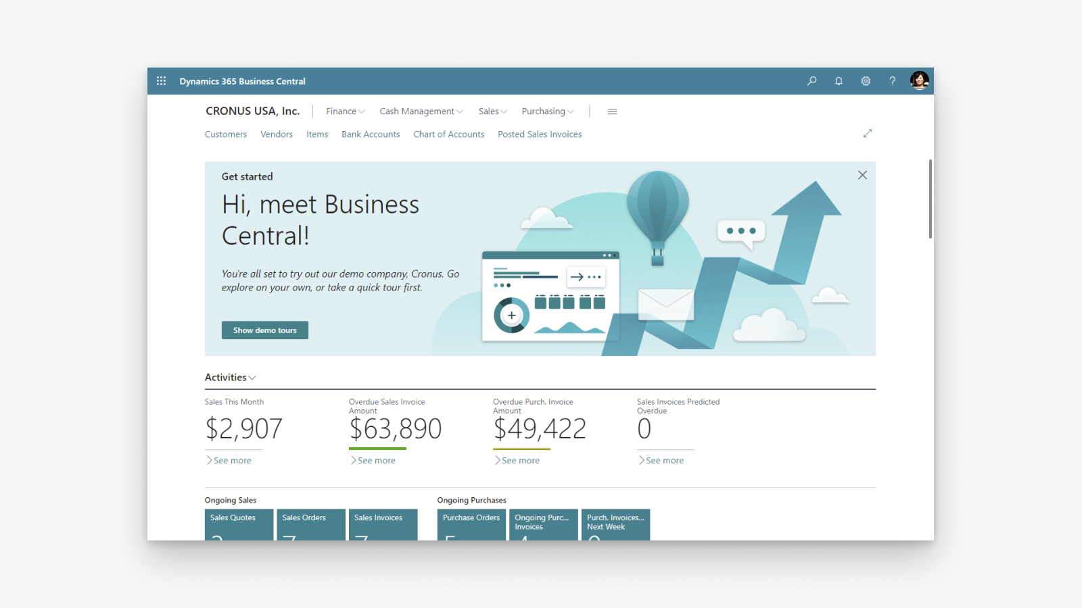Open the notifications bell icon
The height and width of the screenshot is (608, 1082).
839,81
